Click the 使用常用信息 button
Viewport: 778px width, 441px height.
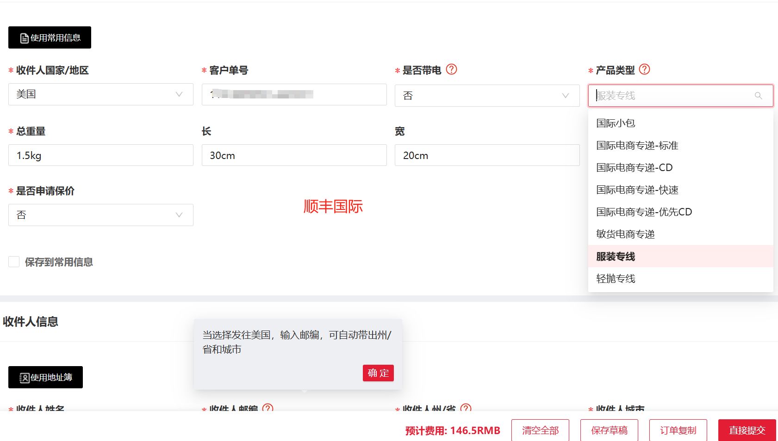coord(50,37)
